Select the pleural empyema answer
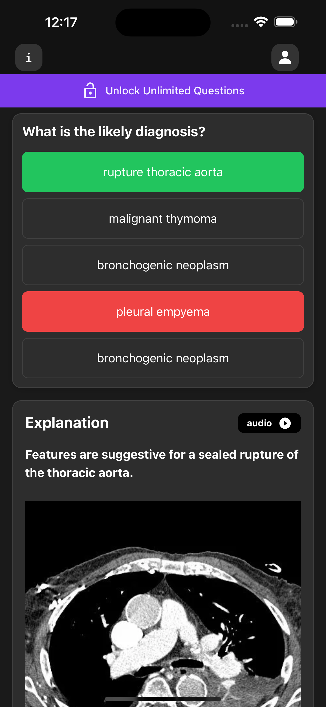The height and width of the screenshot is (707, 326). [163, 312]
